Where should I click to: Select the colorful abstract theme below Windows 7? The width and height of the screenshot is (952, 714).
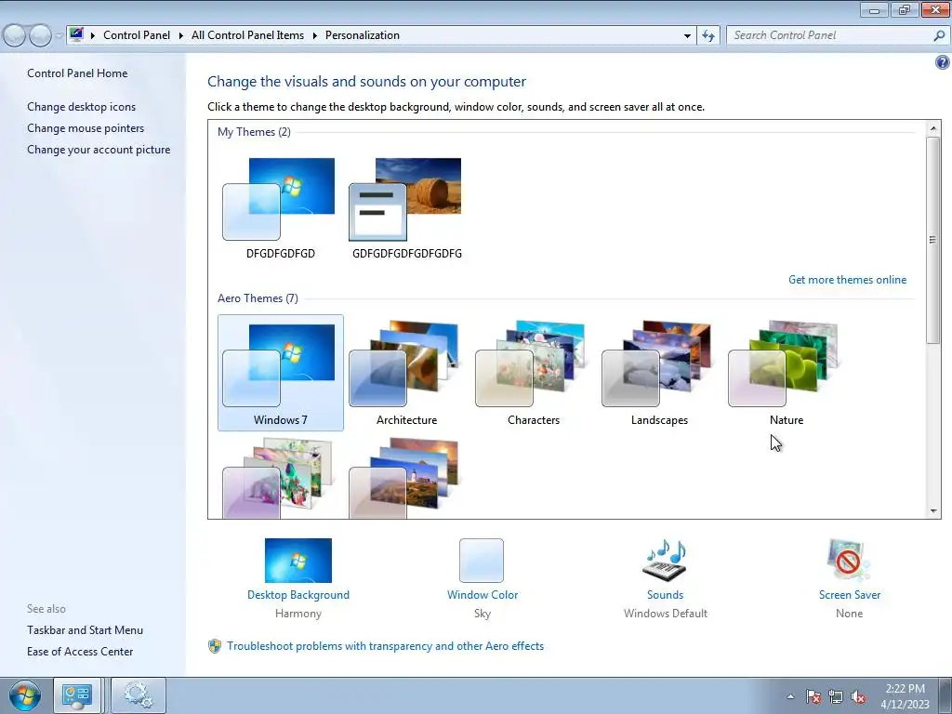point(279,479)
